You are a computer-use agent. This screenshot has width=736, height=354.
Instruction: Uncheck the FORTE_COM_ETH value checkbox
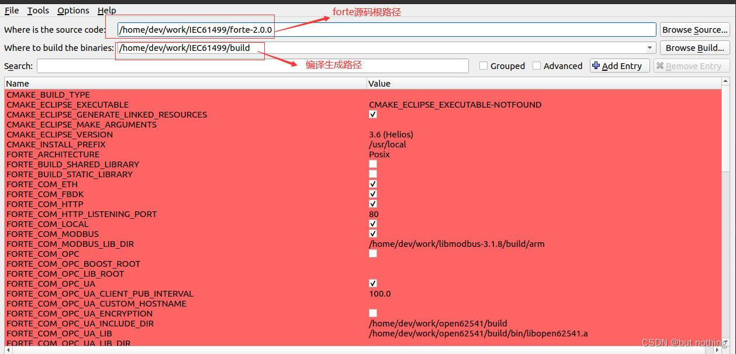point(372,184)
